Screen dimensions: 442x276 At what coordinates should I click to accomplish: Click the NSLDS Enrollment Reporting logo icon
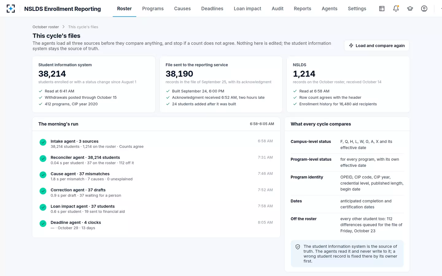(11, 9)
